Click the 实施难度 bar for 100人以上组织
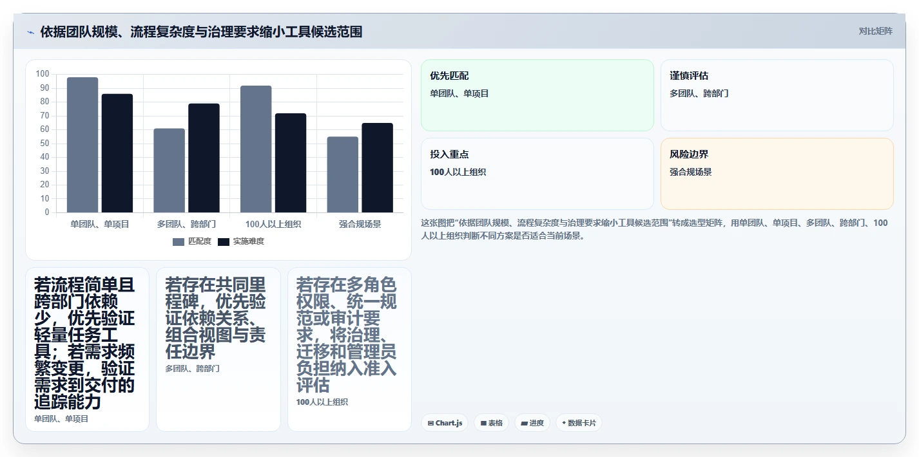This screenshot has height=457, width=919. 291,163
